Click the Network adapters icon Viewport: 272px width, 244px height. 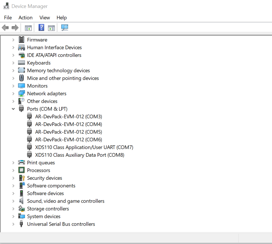tap(22, 93)
